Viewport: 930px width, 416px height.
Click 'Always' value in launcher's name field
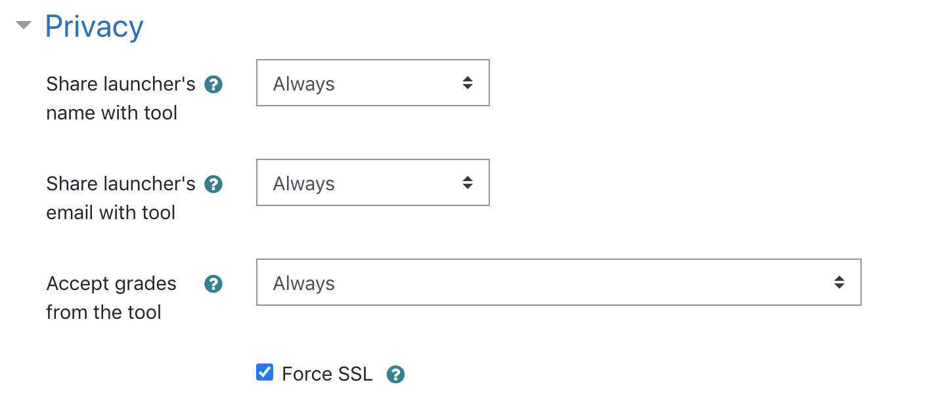304,84
